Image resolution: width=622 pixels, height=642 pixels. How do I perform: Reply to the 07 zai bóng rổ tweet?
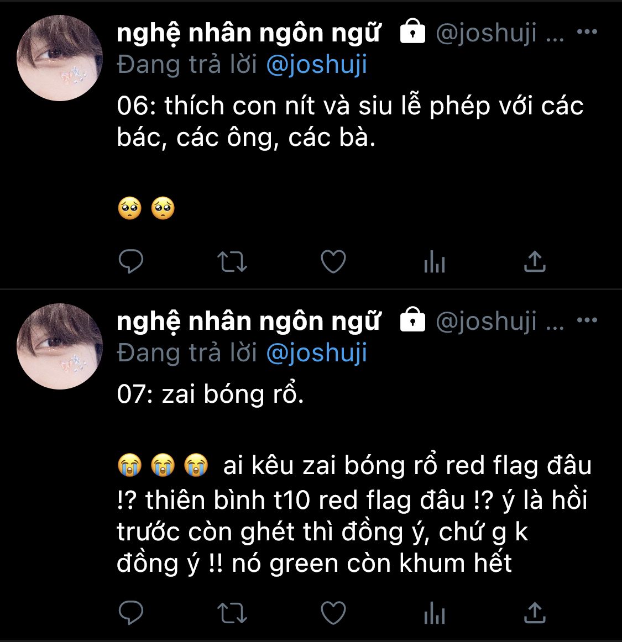click(x=130, y=613)
